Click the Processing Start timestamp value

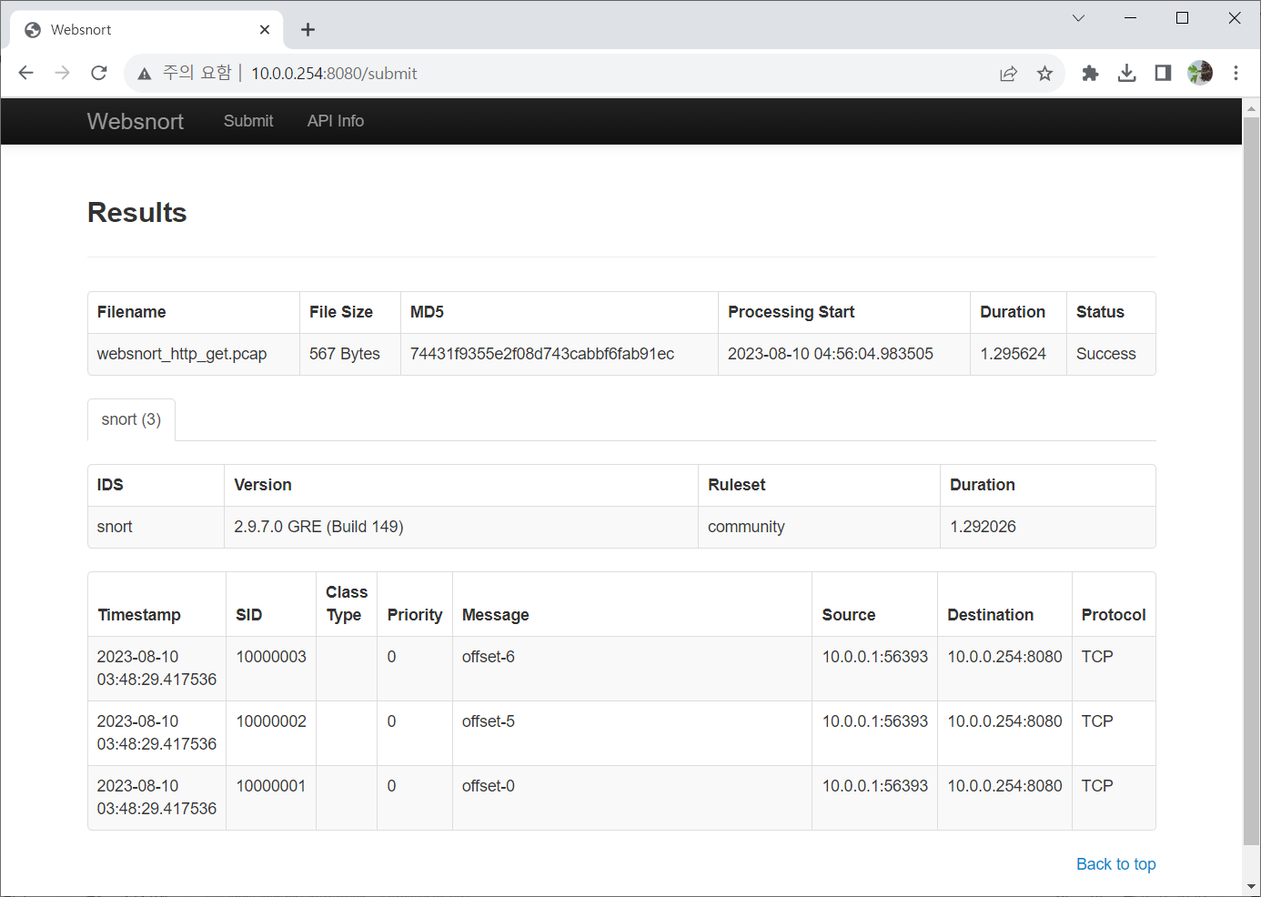tap(831, 354)
